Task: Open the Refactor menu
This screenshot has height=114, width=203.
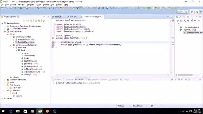Action: pos(21,5)
